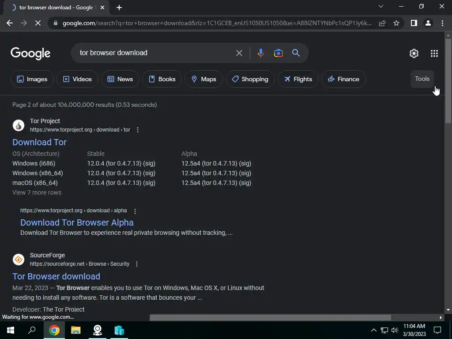The width and height of the screenshot is (452, 339).
Task: Switch to Videos results
Action: (x=77, y=79)
